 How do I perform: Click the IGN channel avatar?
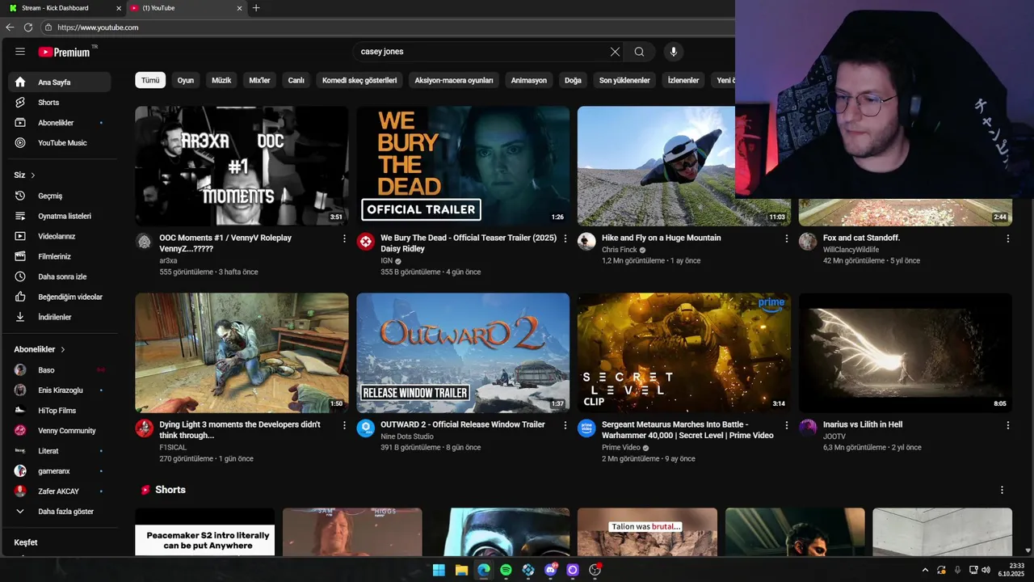[366, 242]
